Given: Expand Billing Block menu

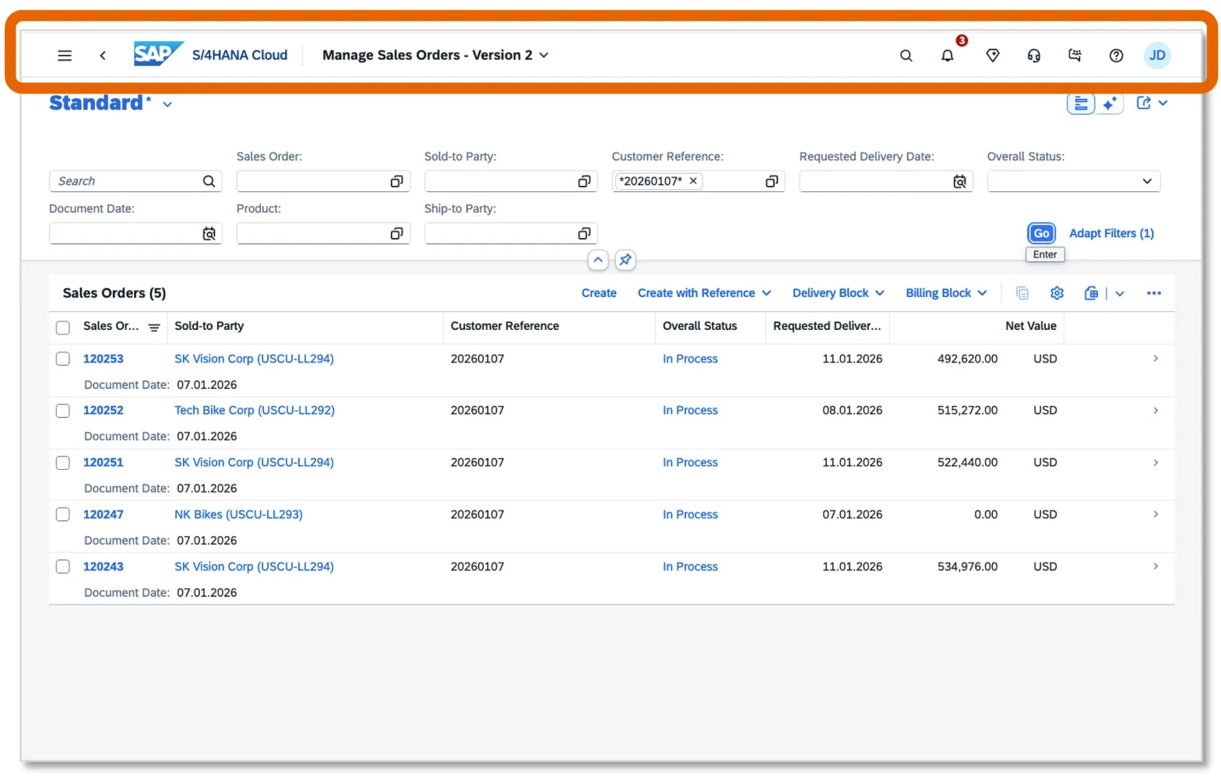Looking at the screenshot, I should 946,293.
